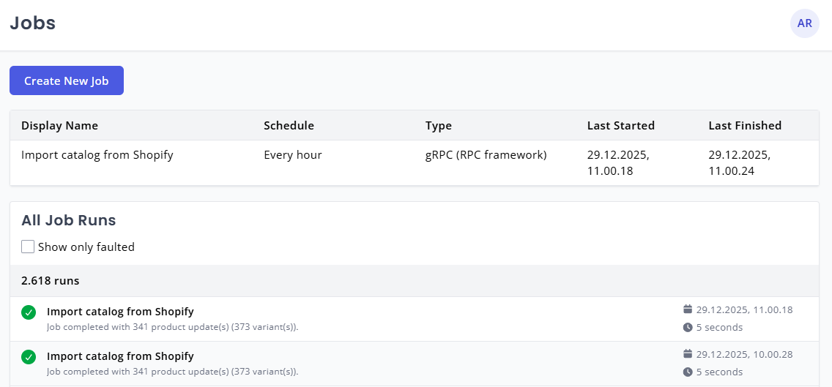Click clock icon on the first run's duration
The height and width of the screenshot is (387, 832).
coord(687,327)
